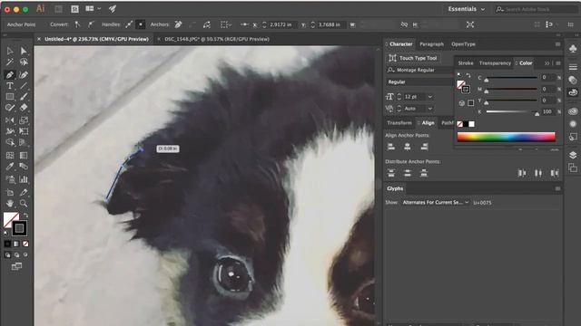Select the Curvature tool
This screenshot has height=326, width=581.
24,75
